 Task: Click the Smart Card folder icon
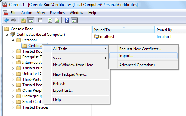(18, 102)
